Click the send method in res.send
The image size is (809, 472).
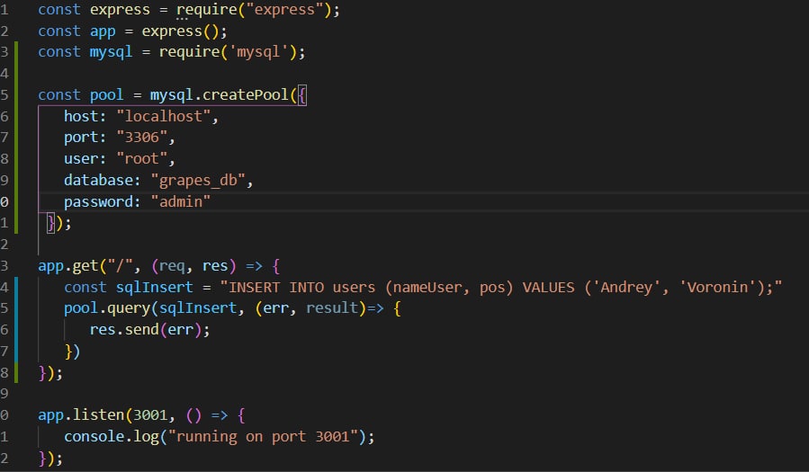[x=141, y=330]
